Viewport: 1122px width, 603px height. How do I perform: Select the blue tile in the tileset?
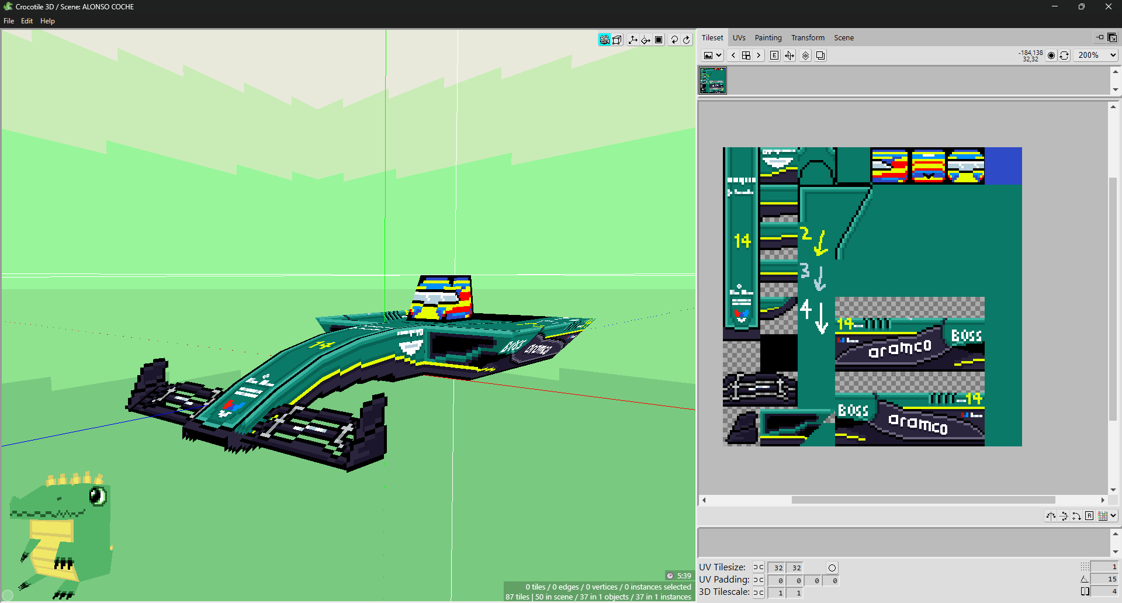pos(1003,166)
